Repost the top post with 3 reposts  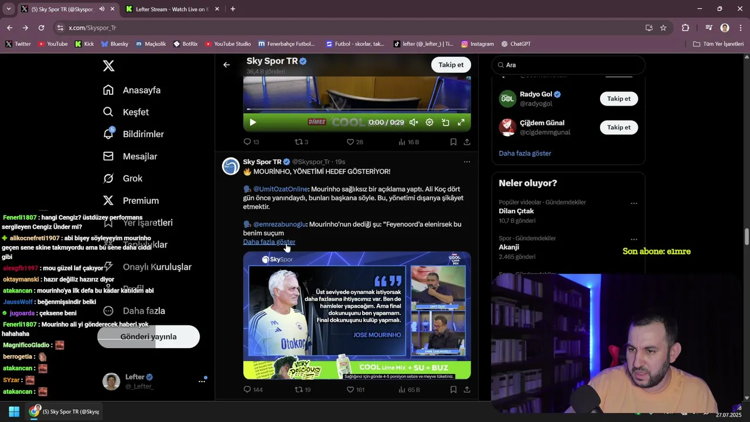[301, 142]
